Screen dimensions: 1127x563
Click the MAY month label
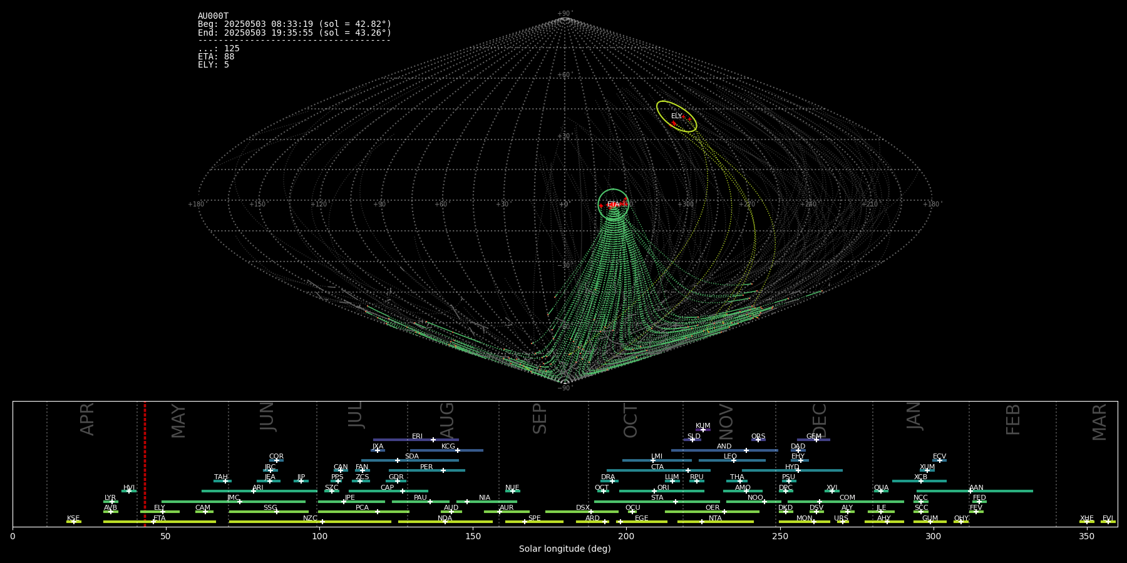tap(178, 421)
